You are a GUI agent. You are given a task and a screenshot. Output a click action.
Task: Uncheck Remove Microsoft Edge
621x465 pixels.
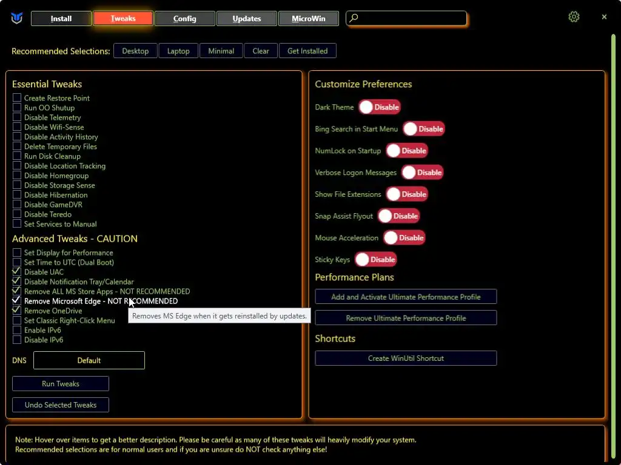tap(16, 301)
